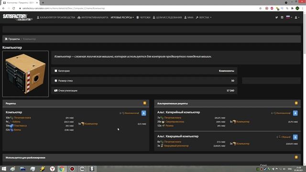Open the Калькулятор производства page
The width and height of the screenshot is (306, 172).
click(56, 17)
